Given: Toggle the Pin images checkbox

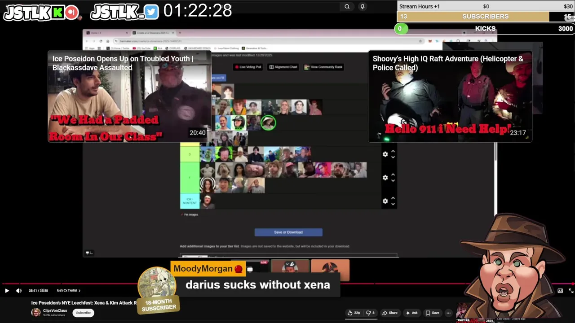Looking at the screenshot, I should [182, 214].
